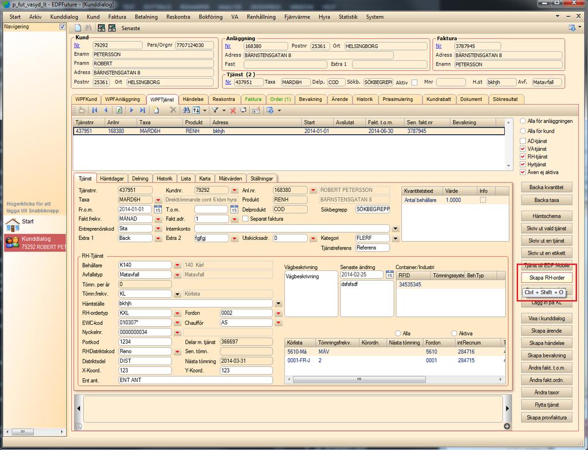This screenshot has height=450, width=588.
Task: Select the Aktiva radio button above Körlista
Action: click(x=454, y=333)
